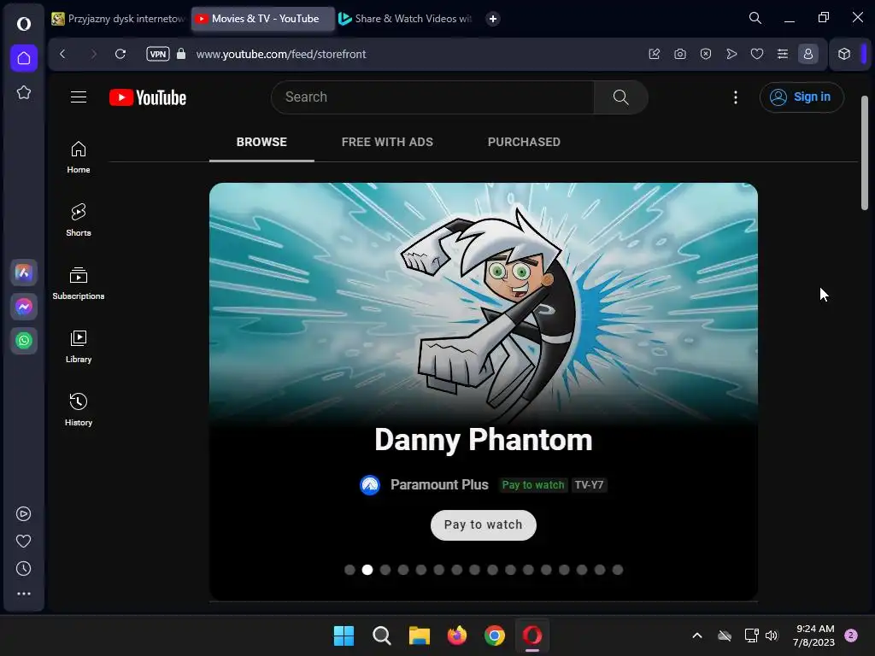
Task: Open the History sidebar item
Action: (79, 410)
